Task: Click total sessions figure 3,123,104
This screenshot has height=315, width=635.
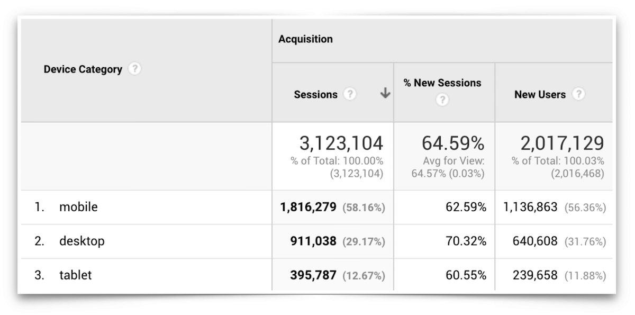Action: point(341,143)
